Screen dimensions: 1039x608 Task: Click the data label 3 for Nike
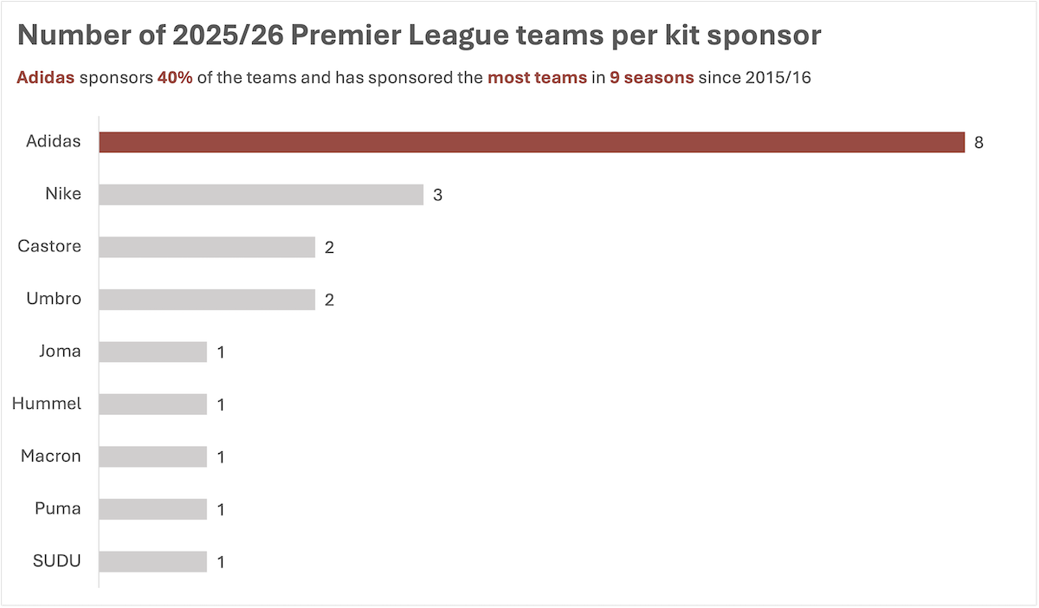point(438,196)
